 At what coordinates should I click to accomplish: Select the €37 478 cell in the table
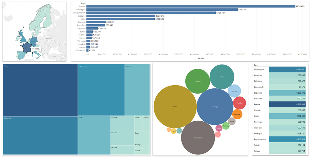(x=287, y=81)
